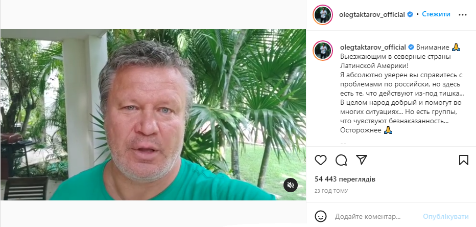Publish the comment with Опублікувати button
Viewport: 476px width, 227px height.
coord(446,217)
